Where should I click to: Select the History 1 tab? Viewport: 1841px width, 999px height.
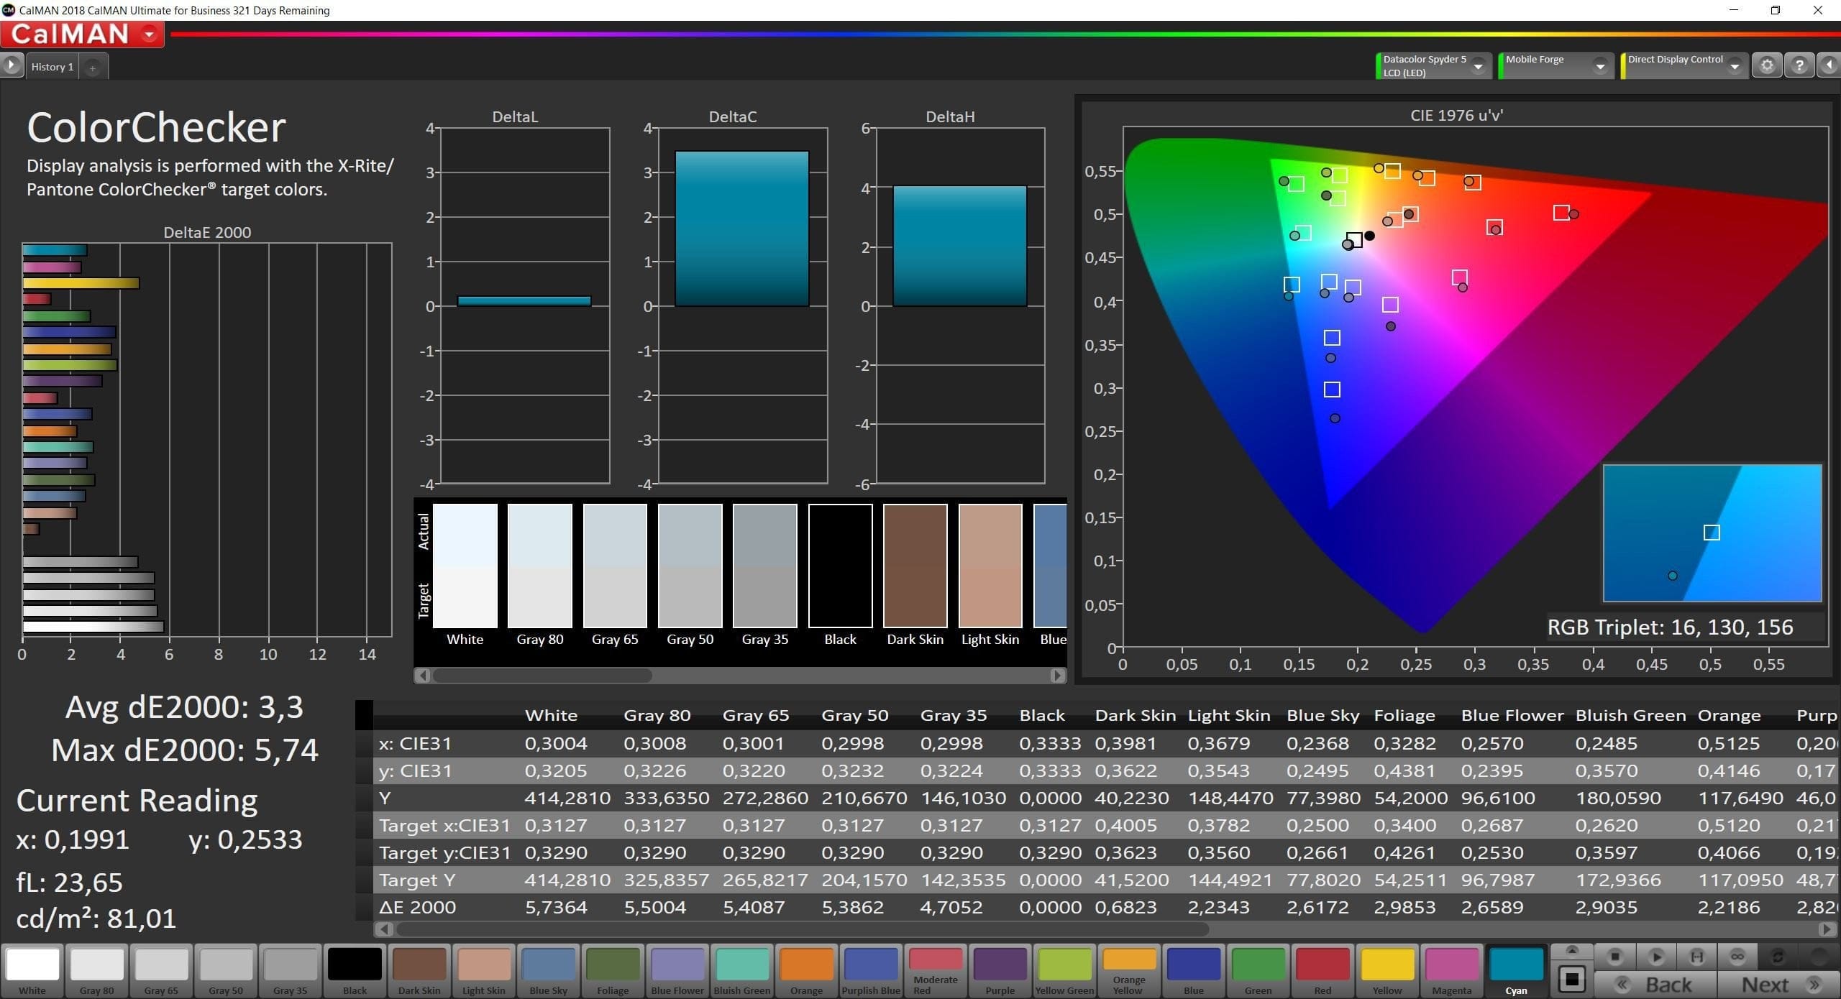pos(52,67)
